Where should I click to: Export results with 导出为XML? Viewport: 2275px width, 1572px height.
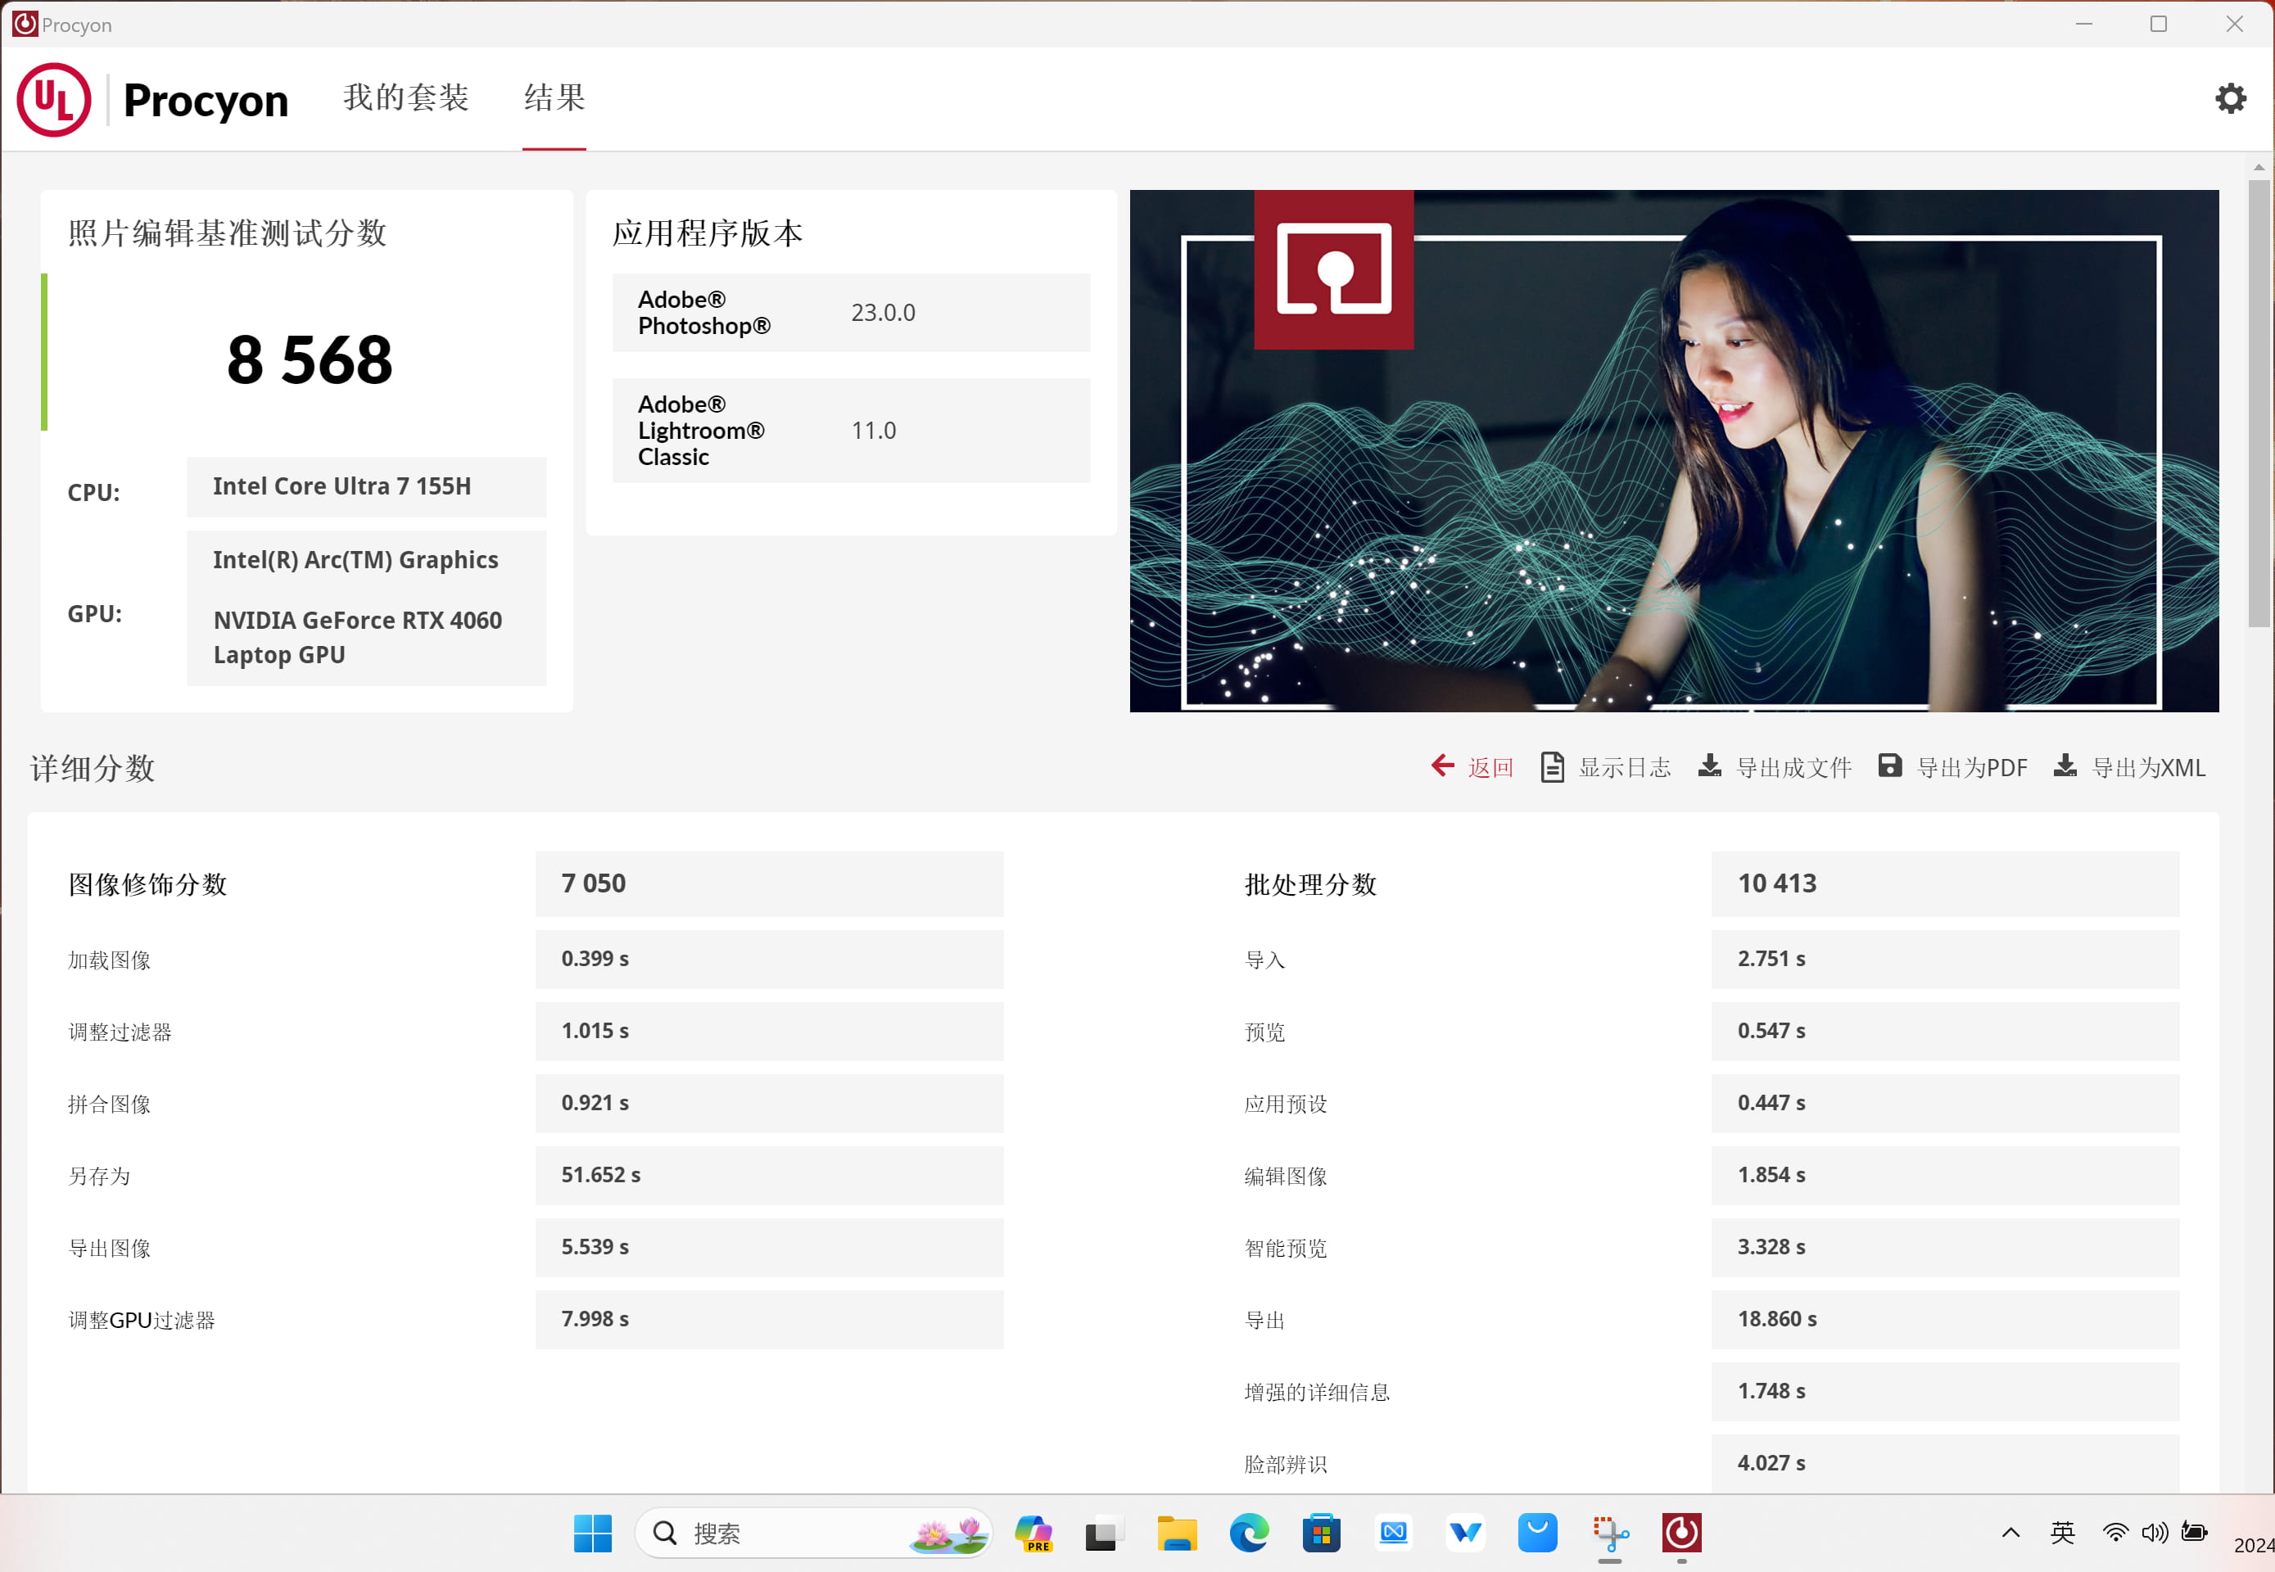[x=2148, y=767]
